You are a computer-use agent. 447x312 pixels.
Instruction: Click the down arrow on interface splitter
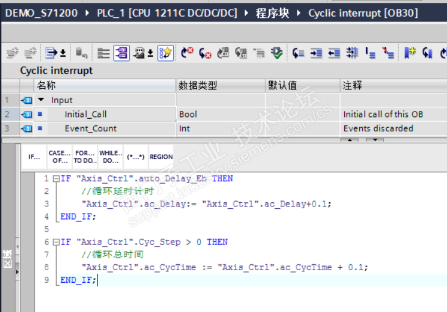375,140
